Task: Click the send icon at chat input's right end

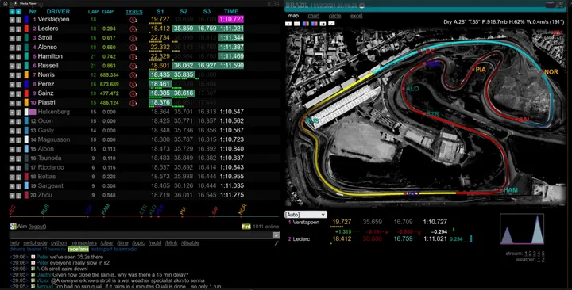Action: [276, 235]
